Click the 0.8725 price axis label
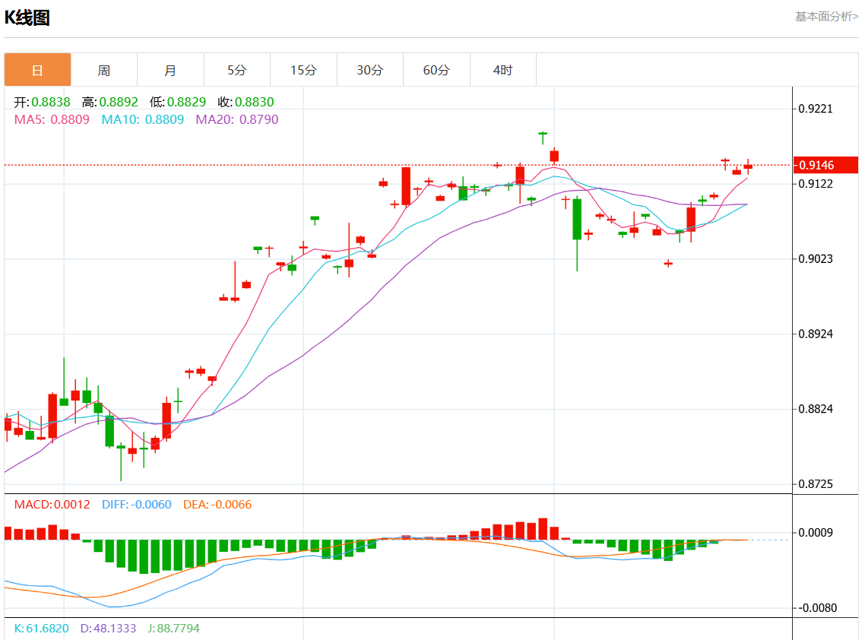The width and height of the screenshot is (865, 640). coord(816,484)
